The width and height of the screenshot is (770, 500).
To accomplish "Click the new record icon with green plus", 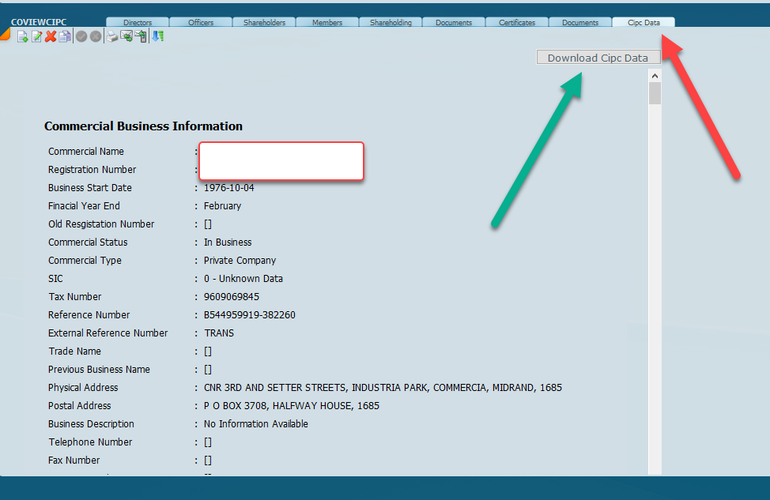I will click(x=23, y=37).
